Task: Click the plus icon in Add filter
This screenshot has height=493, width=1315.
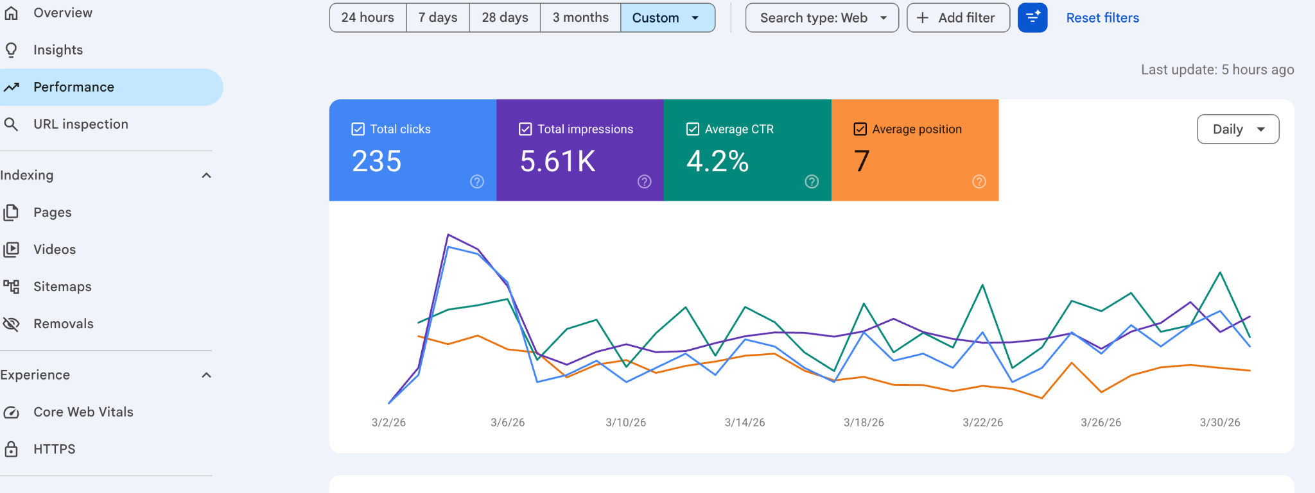Action: point(923,18)
